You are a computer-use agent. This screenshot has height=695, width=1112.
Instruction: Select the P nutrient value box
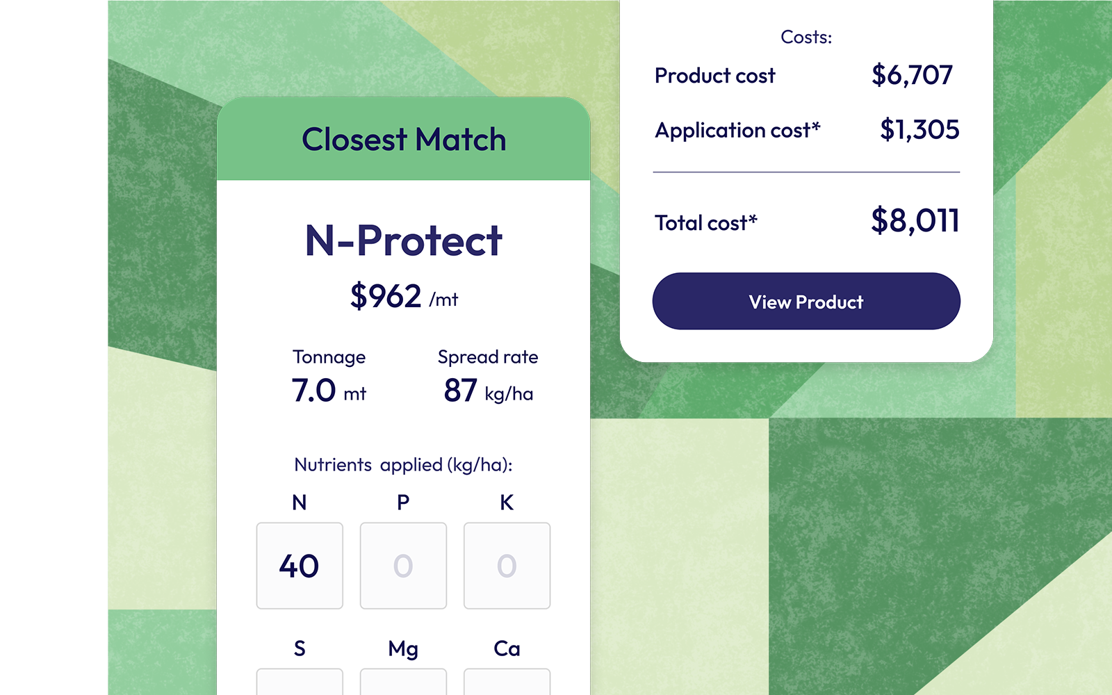[x=403, y=566]
